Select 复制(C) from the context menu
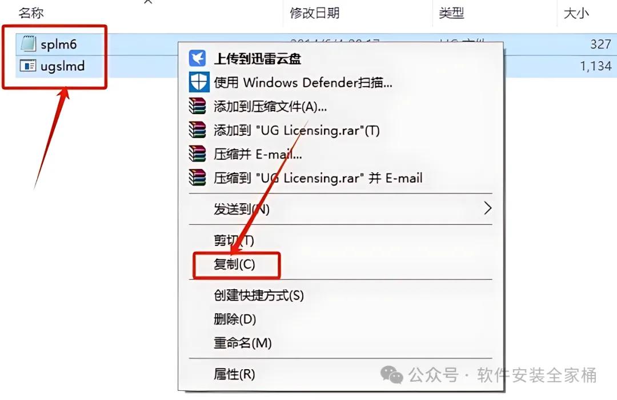 click(x=235, y=264)
